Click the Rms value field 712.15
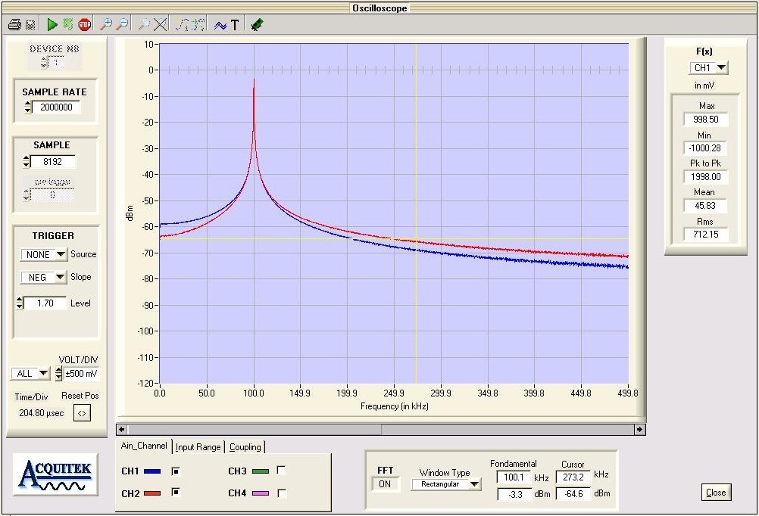759x516 pixels. coord(706,235)
